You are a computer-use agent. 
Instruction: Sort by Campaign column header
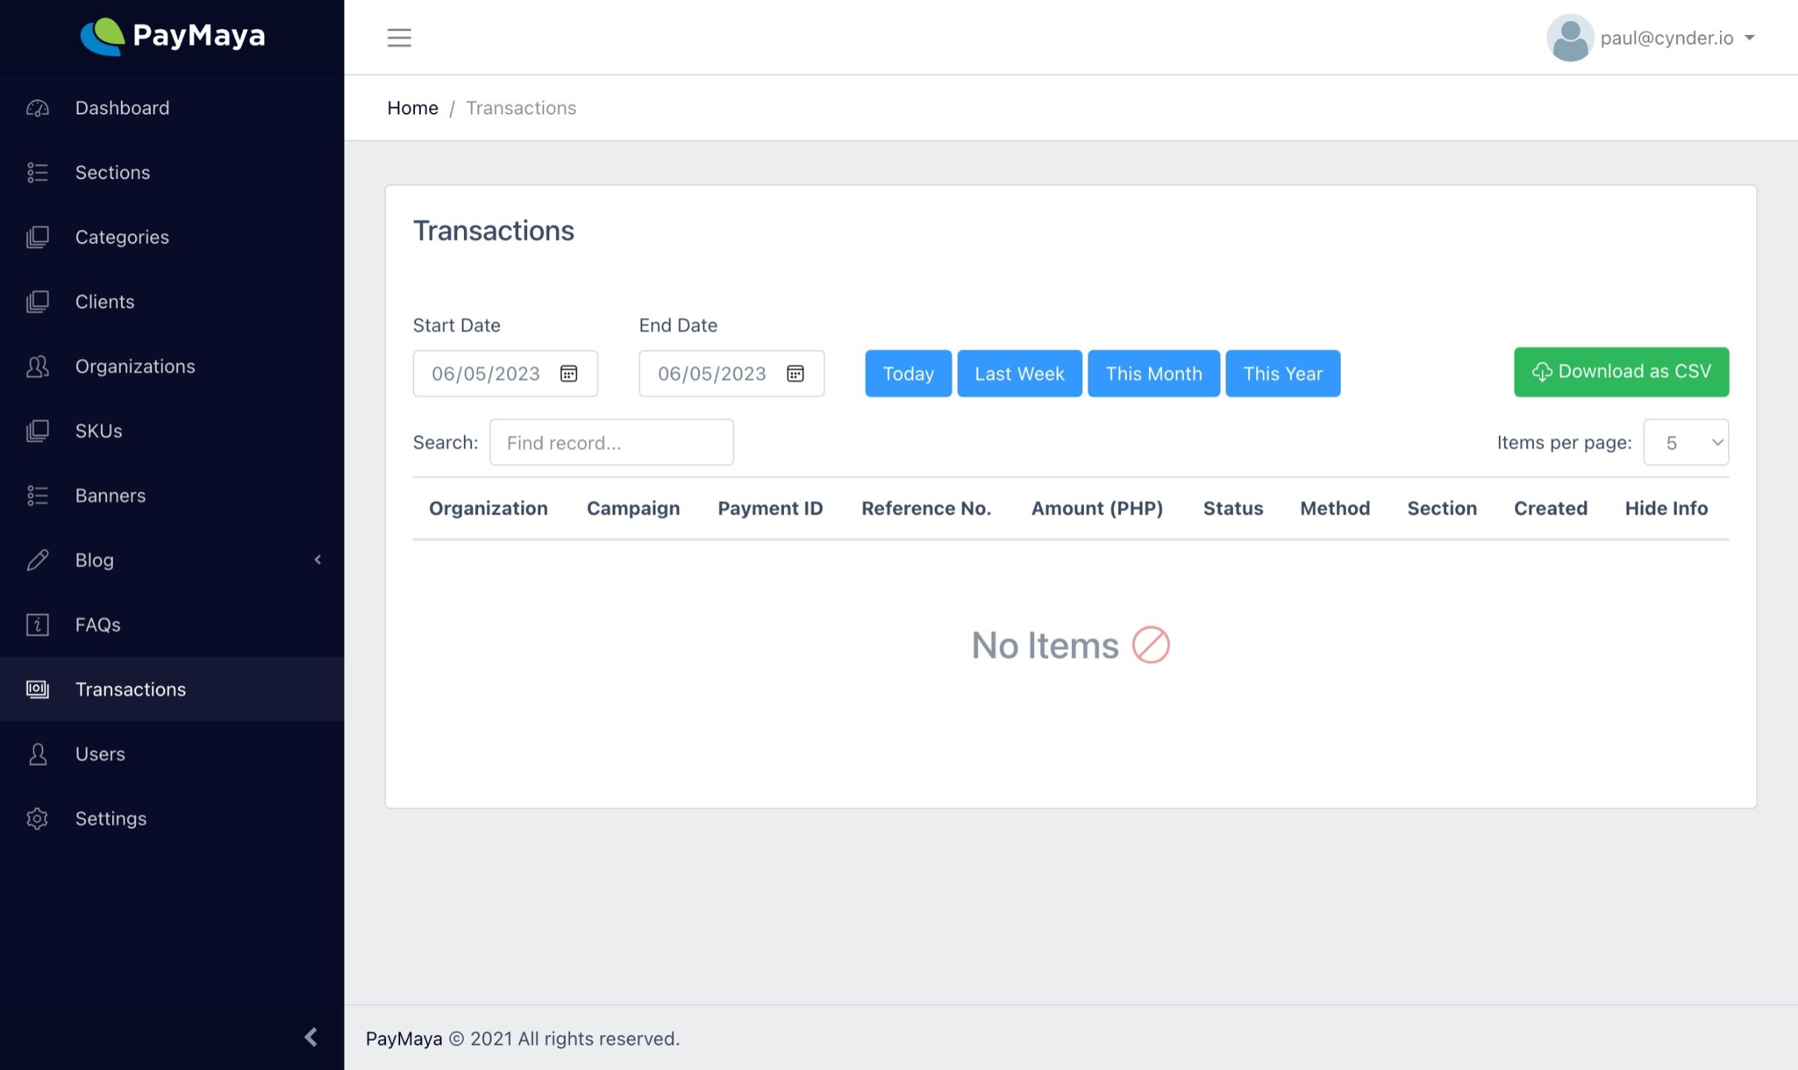click(x=633, y=509)
